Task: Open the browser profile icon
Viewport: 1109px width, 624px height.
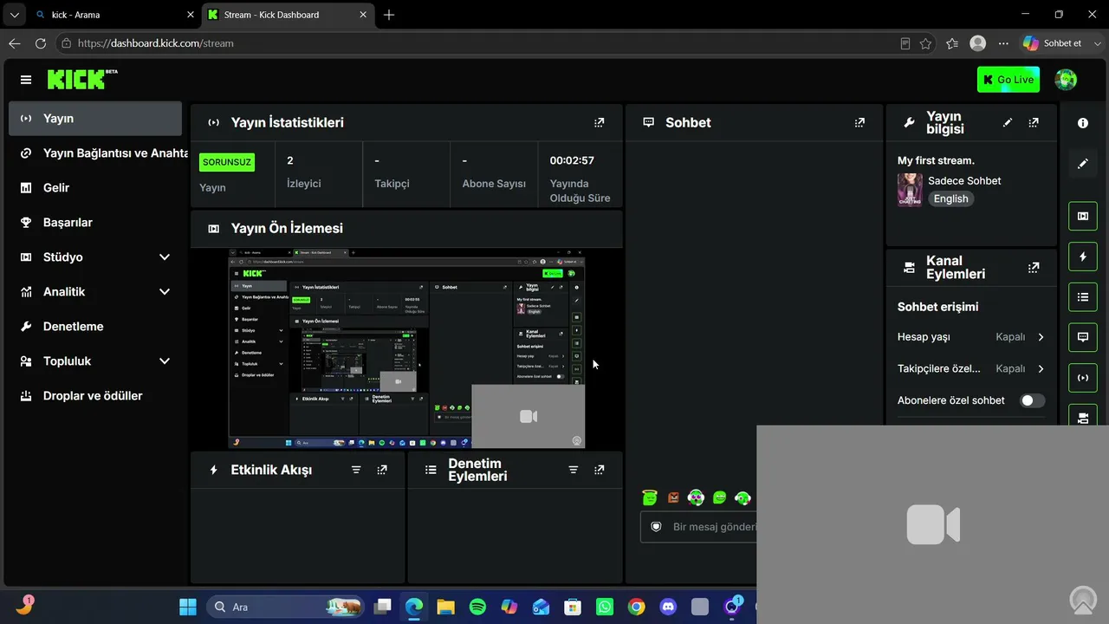Action: (978, 43)
